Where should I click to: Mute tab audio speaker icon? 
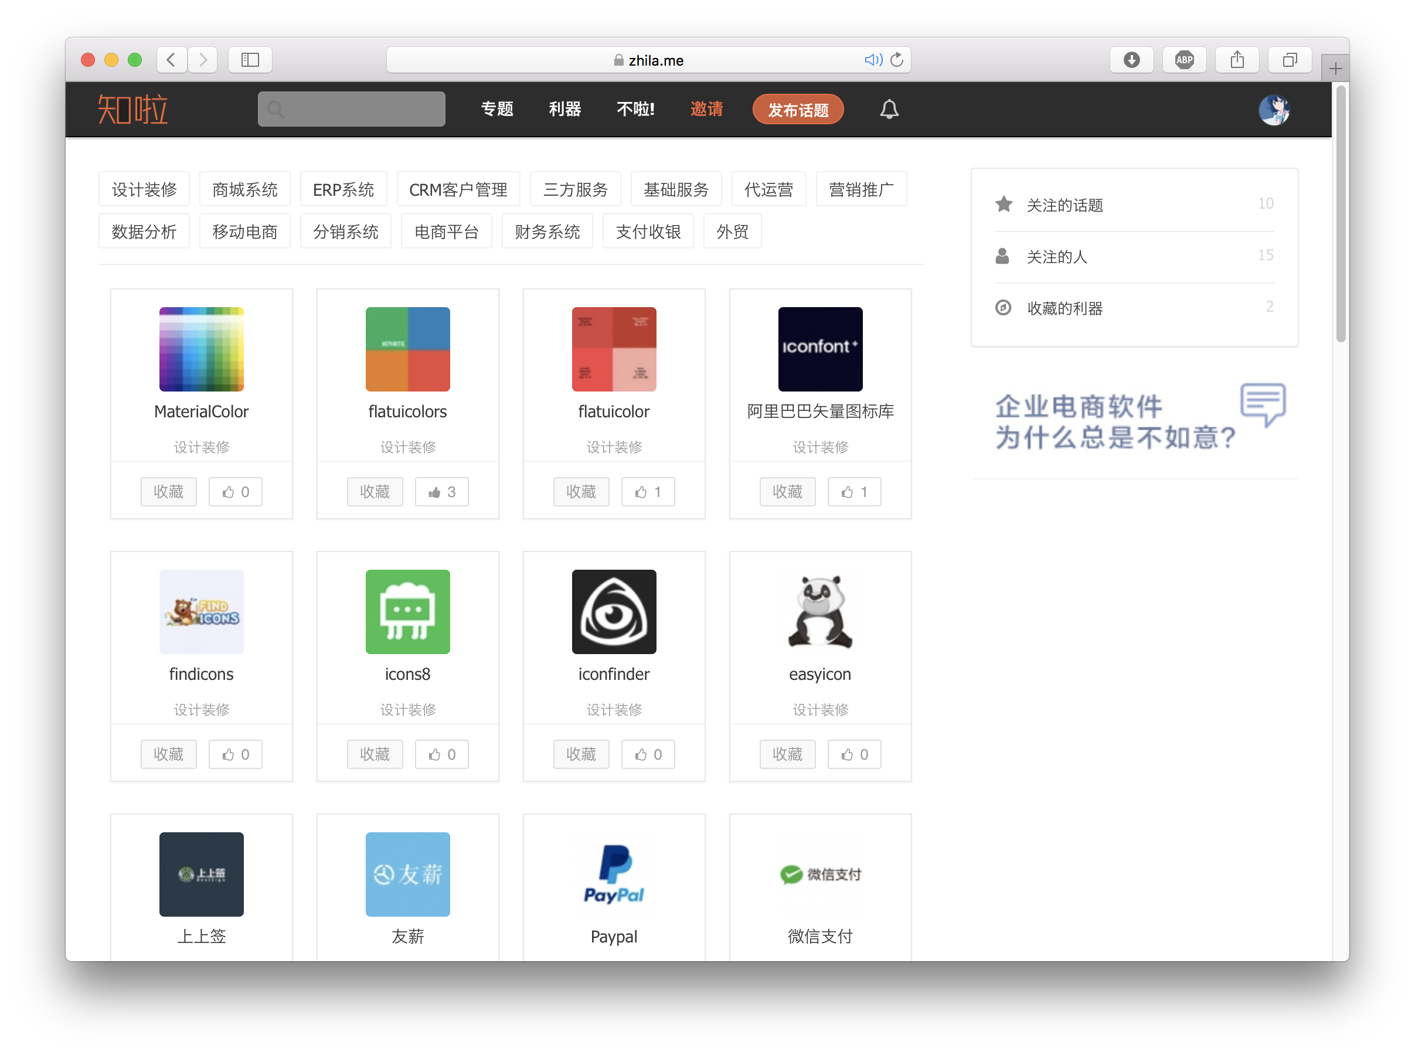click(872, 60)
